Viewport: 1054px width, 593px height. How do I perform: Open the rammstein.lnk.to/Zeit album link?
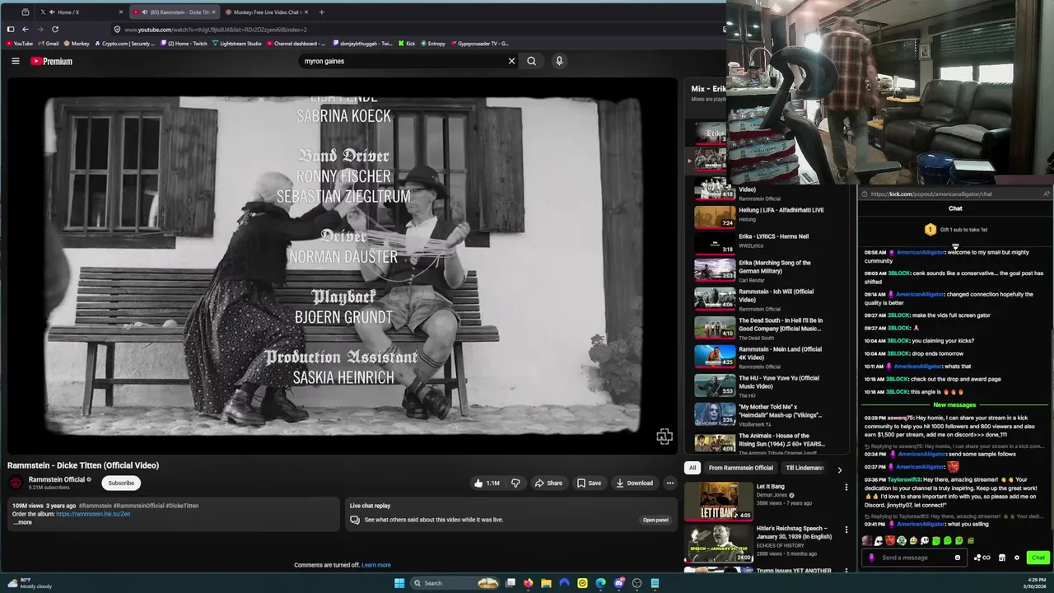(93, 514)
